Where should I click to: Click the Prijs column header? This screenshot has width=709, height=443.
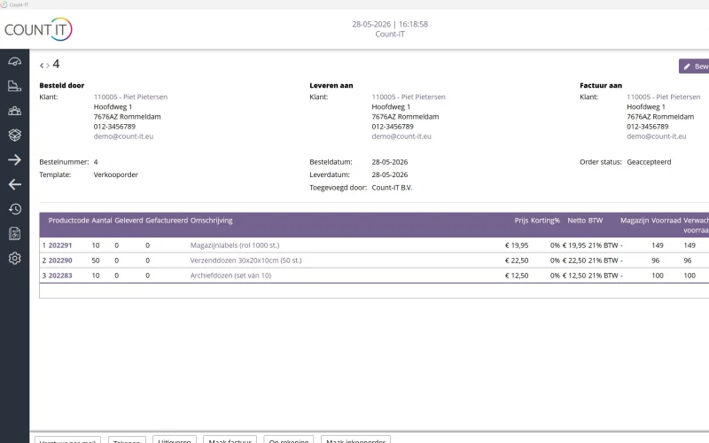tap(521, 220)
